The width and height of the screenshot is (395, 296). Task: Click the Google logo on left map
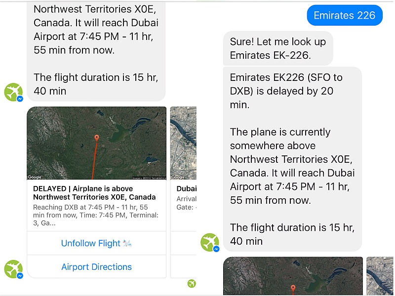[x=35, y=177]
